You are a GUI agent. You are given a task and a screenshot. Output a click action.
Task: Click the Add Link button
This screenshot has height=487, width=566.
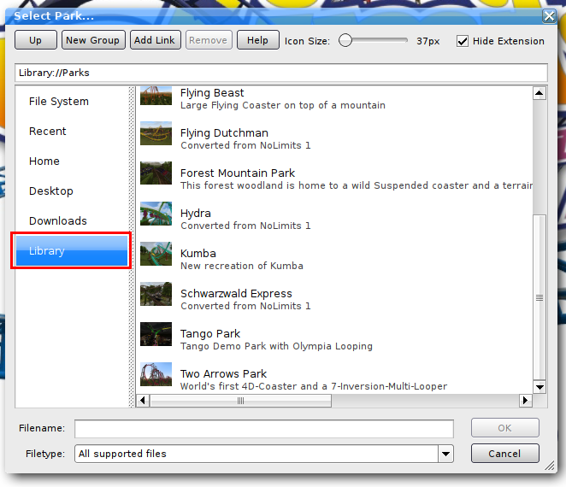[x=155, y=40]
